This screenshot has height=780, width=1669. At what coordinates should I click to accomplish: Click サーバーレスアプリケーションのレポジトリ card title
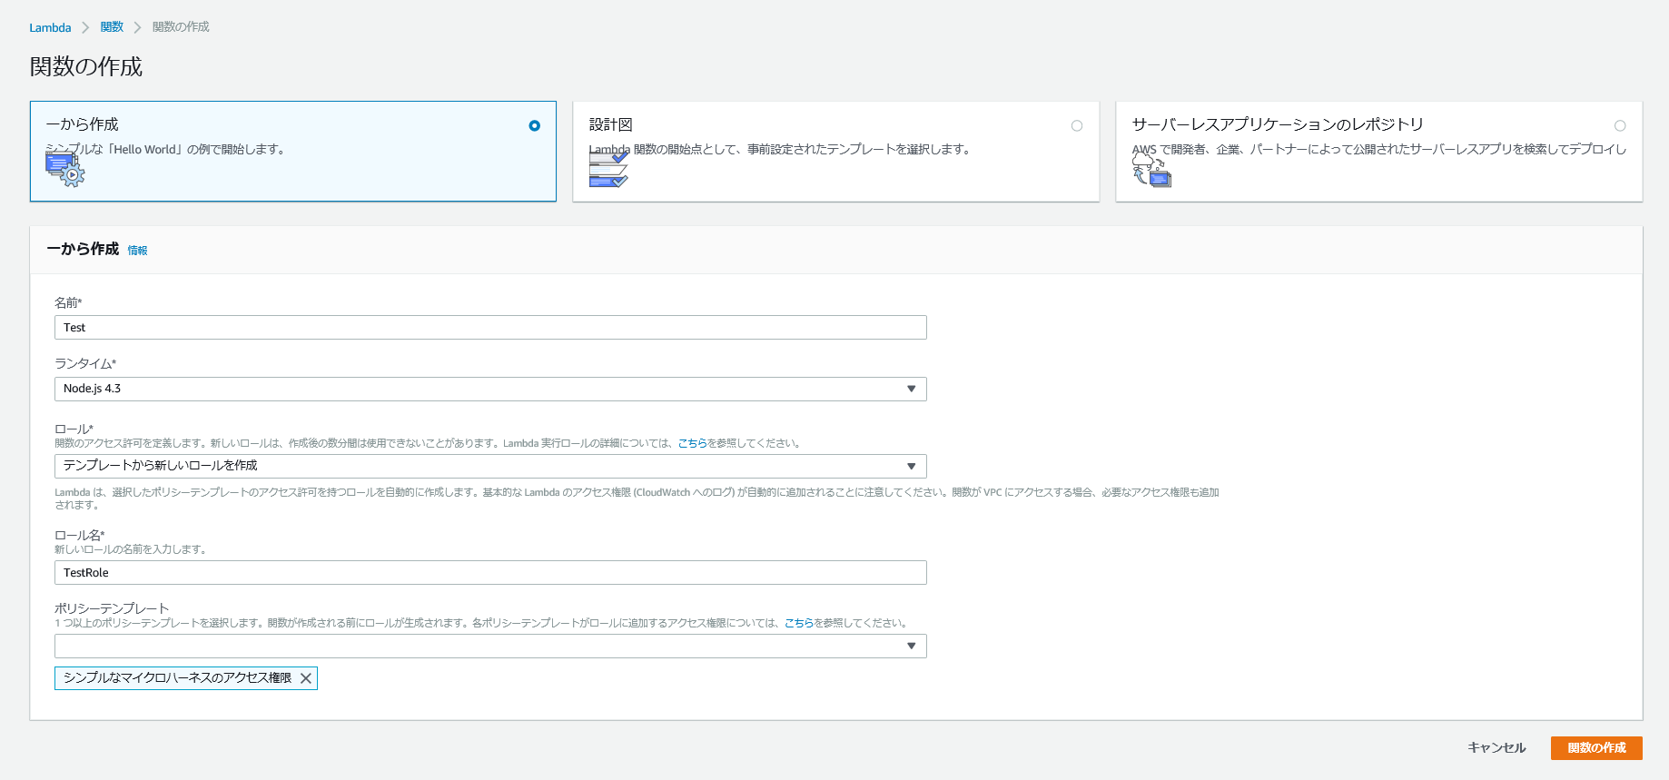(1278, 124)
